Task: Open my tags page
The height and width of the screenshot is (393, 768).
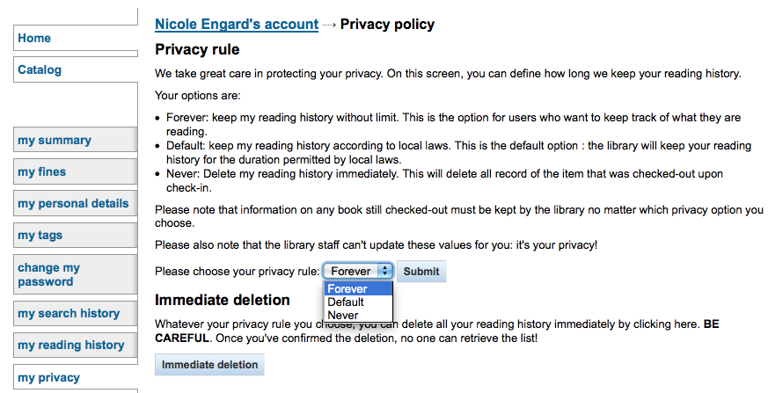Action: 76,236
